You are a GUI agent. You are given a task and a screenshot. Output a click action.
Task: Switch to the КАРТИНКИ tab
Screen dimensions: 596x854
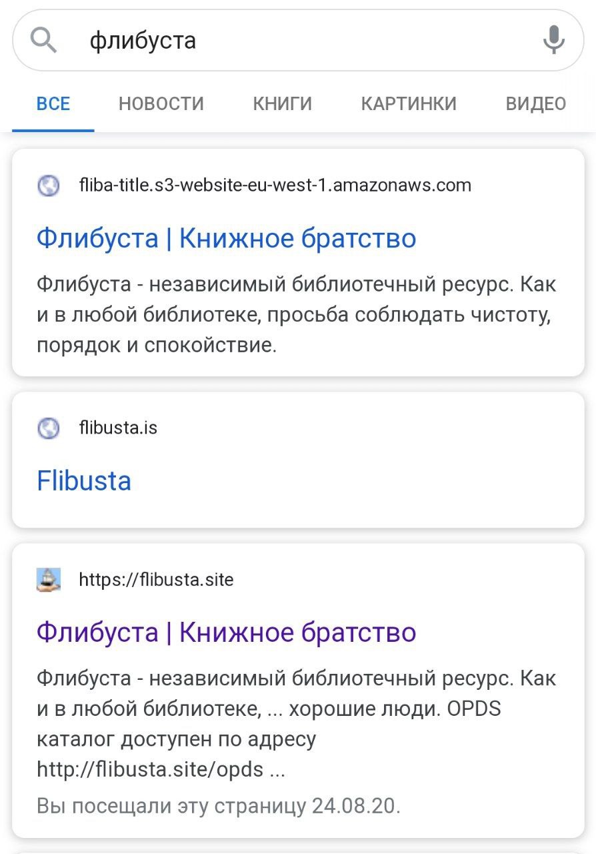point(409,104)
